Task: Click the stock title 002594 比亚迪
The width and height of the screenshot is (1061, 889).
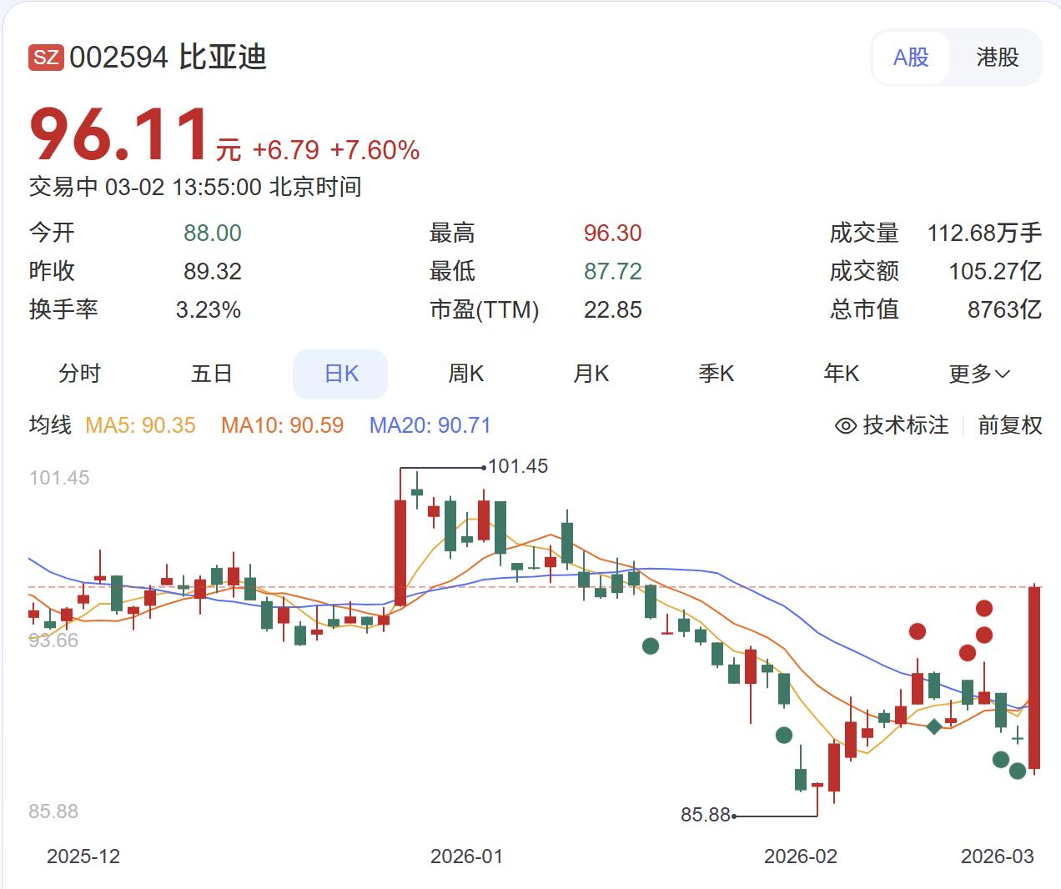Action: click(x=168, y=58)
